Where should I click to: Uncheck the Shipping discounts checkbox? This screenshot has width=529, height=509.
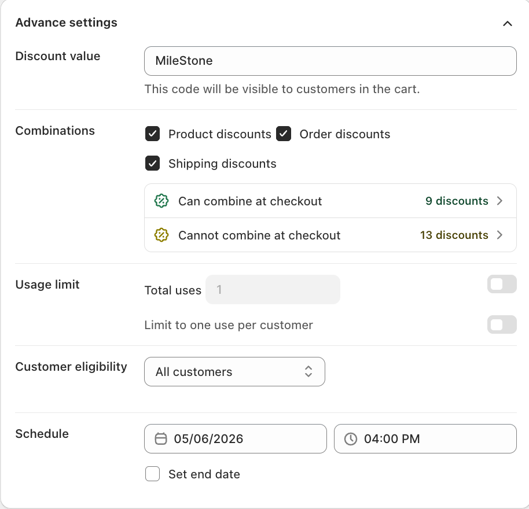coord(152,164)
